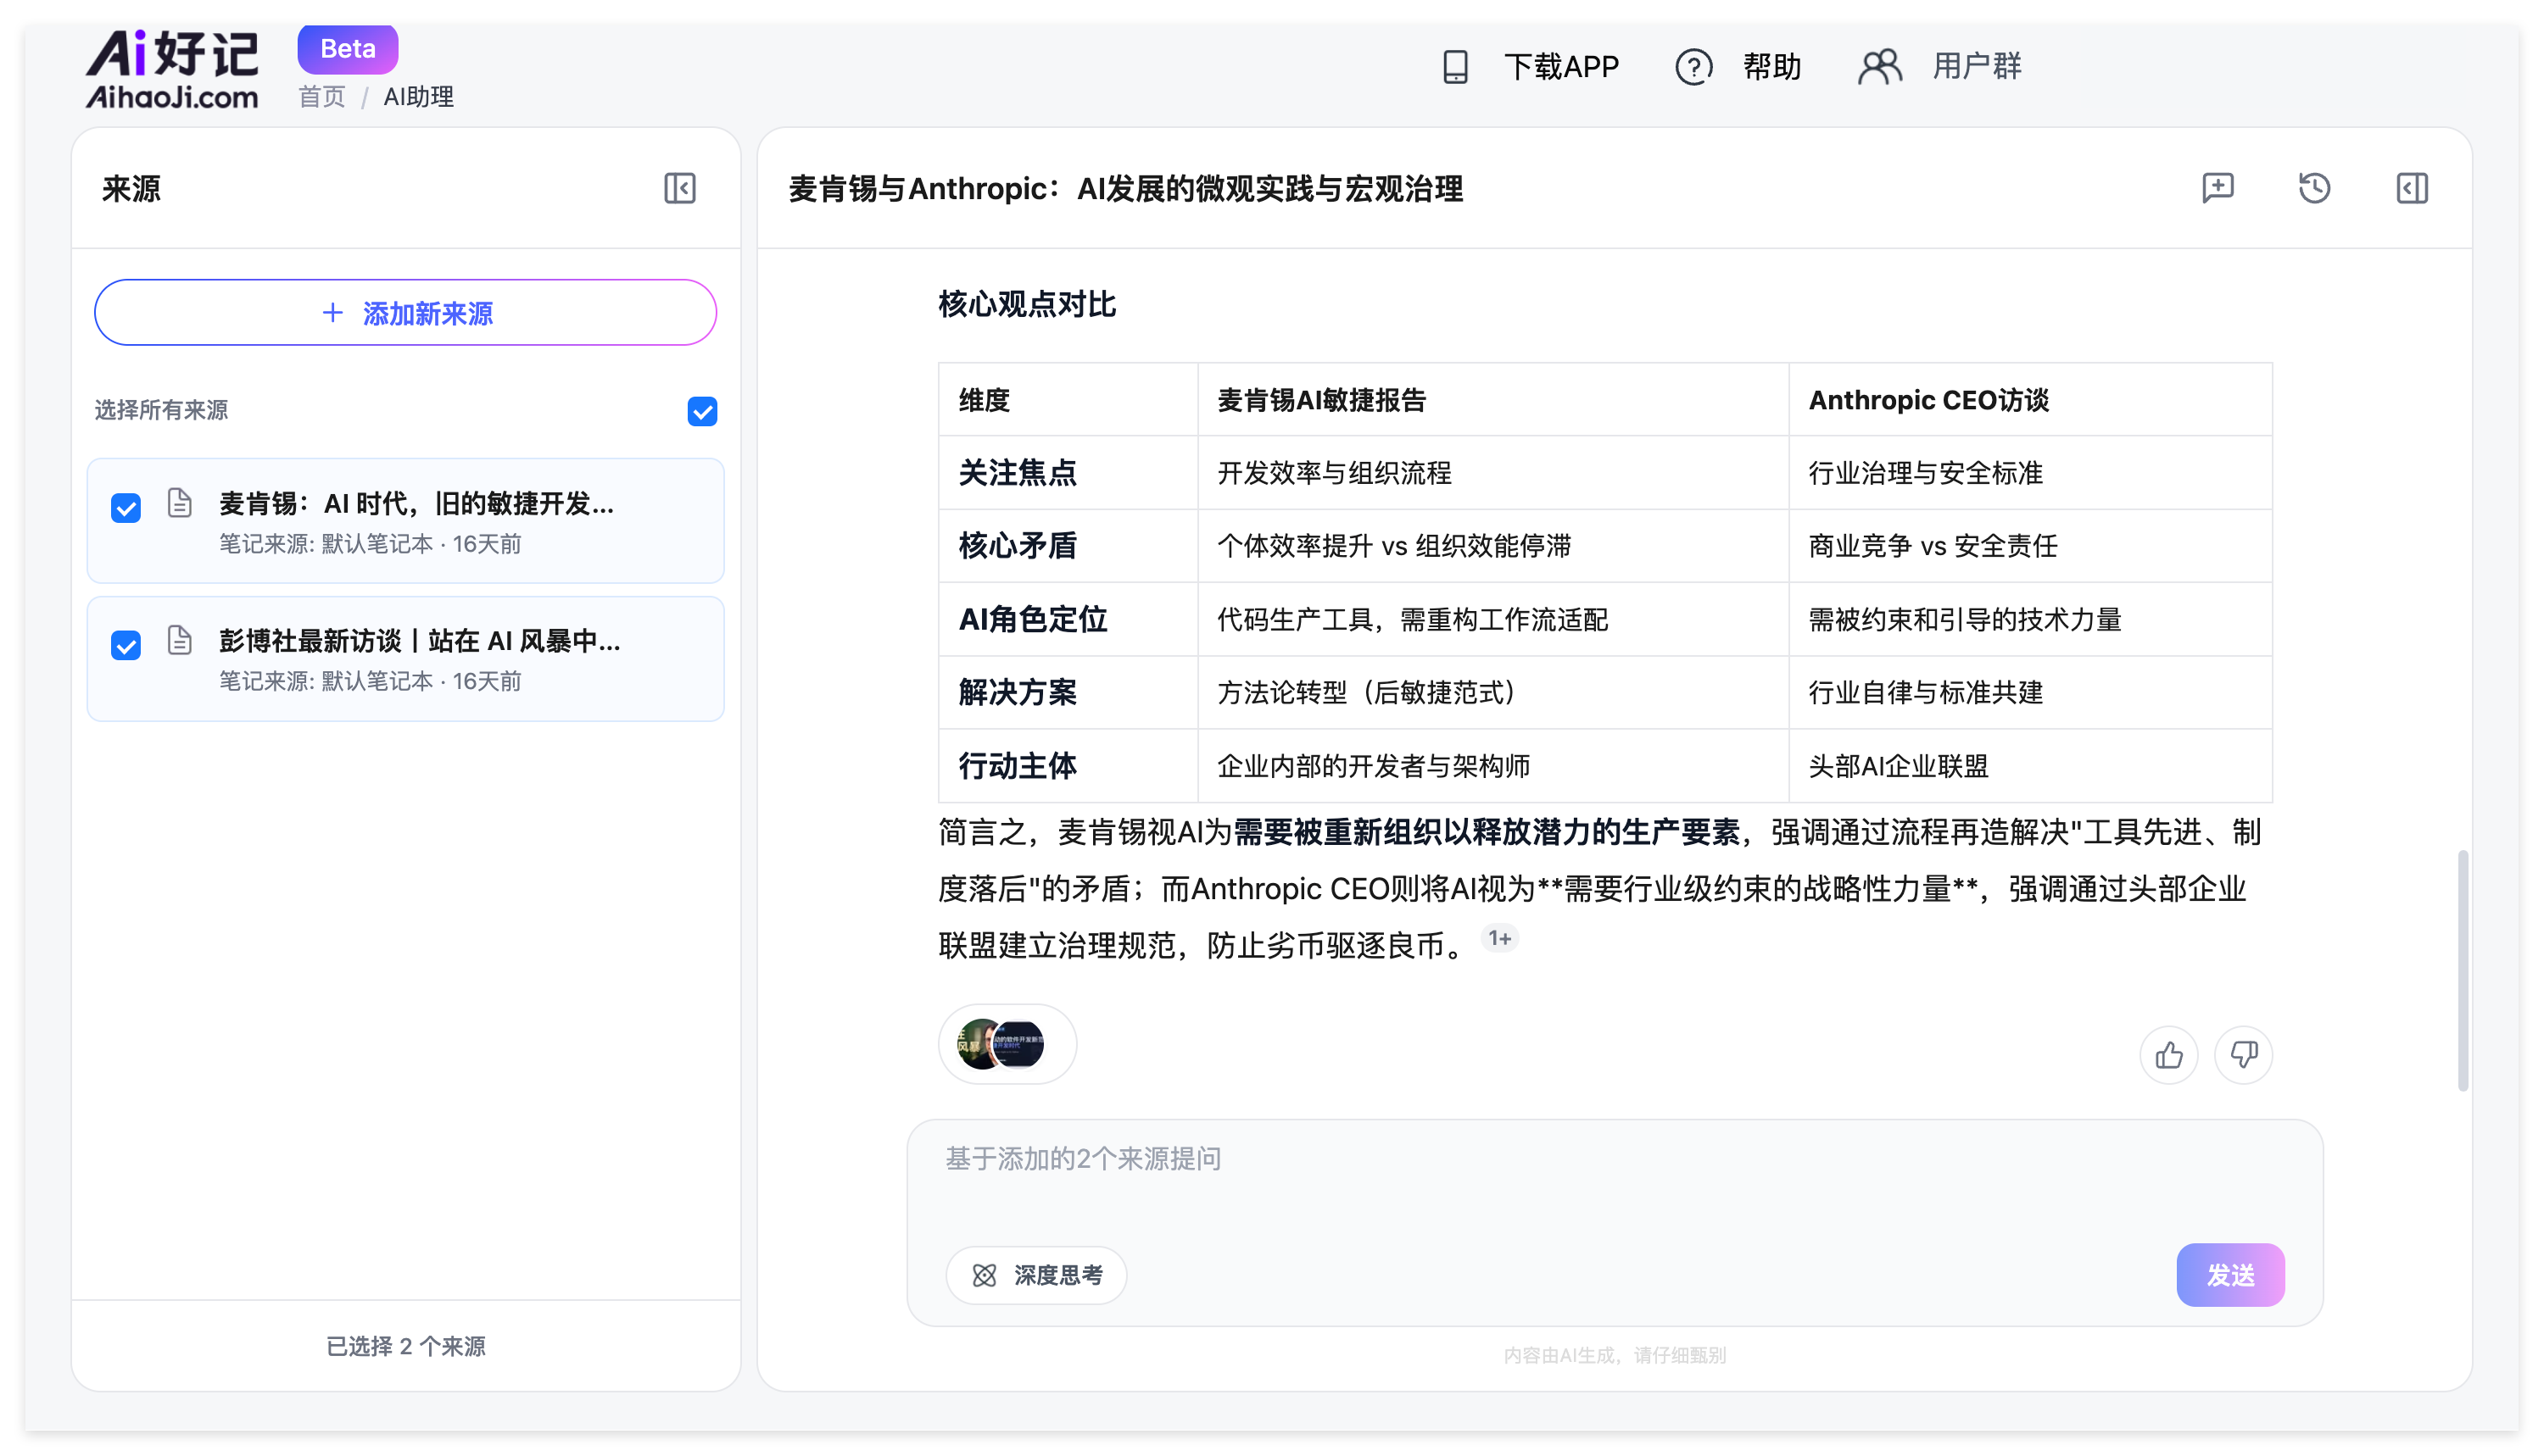Open the cited source thumbnails under the answer
This screenshot has width=2544, height=1456.
[1007, 1044]
